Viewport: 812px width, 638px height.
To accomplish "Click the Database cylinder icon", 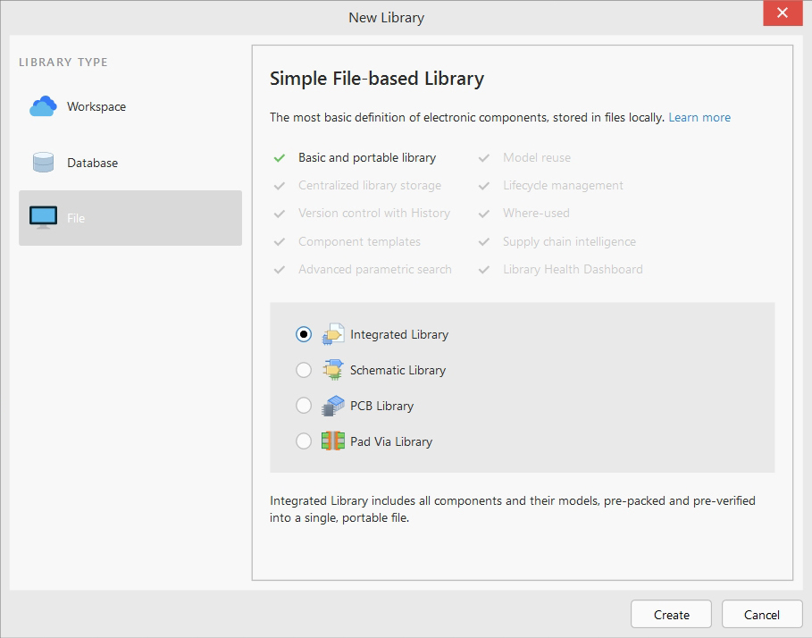I will 43,162.
